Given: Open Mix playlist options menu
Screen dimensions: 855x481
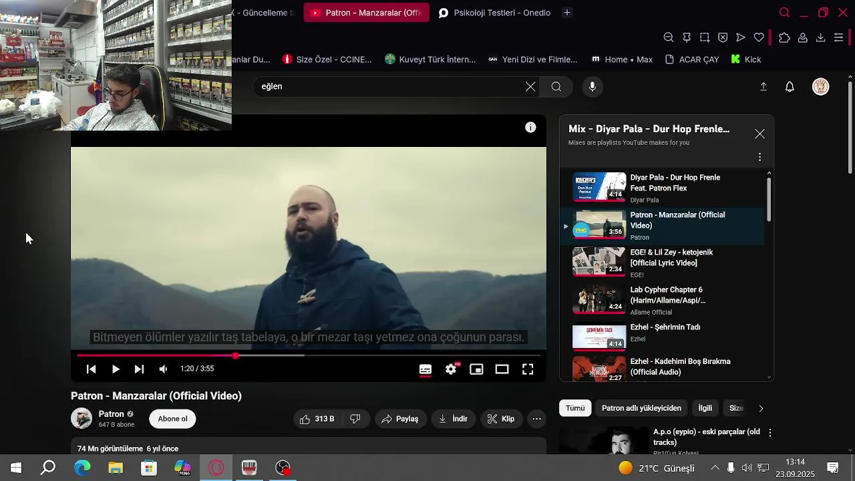Looking at the screenshot, I should [759, 157].
